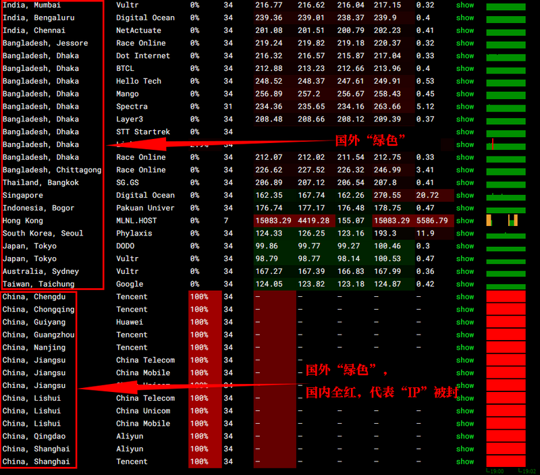Click the Bangladesh, Chittagong location name

pos(52,170)
